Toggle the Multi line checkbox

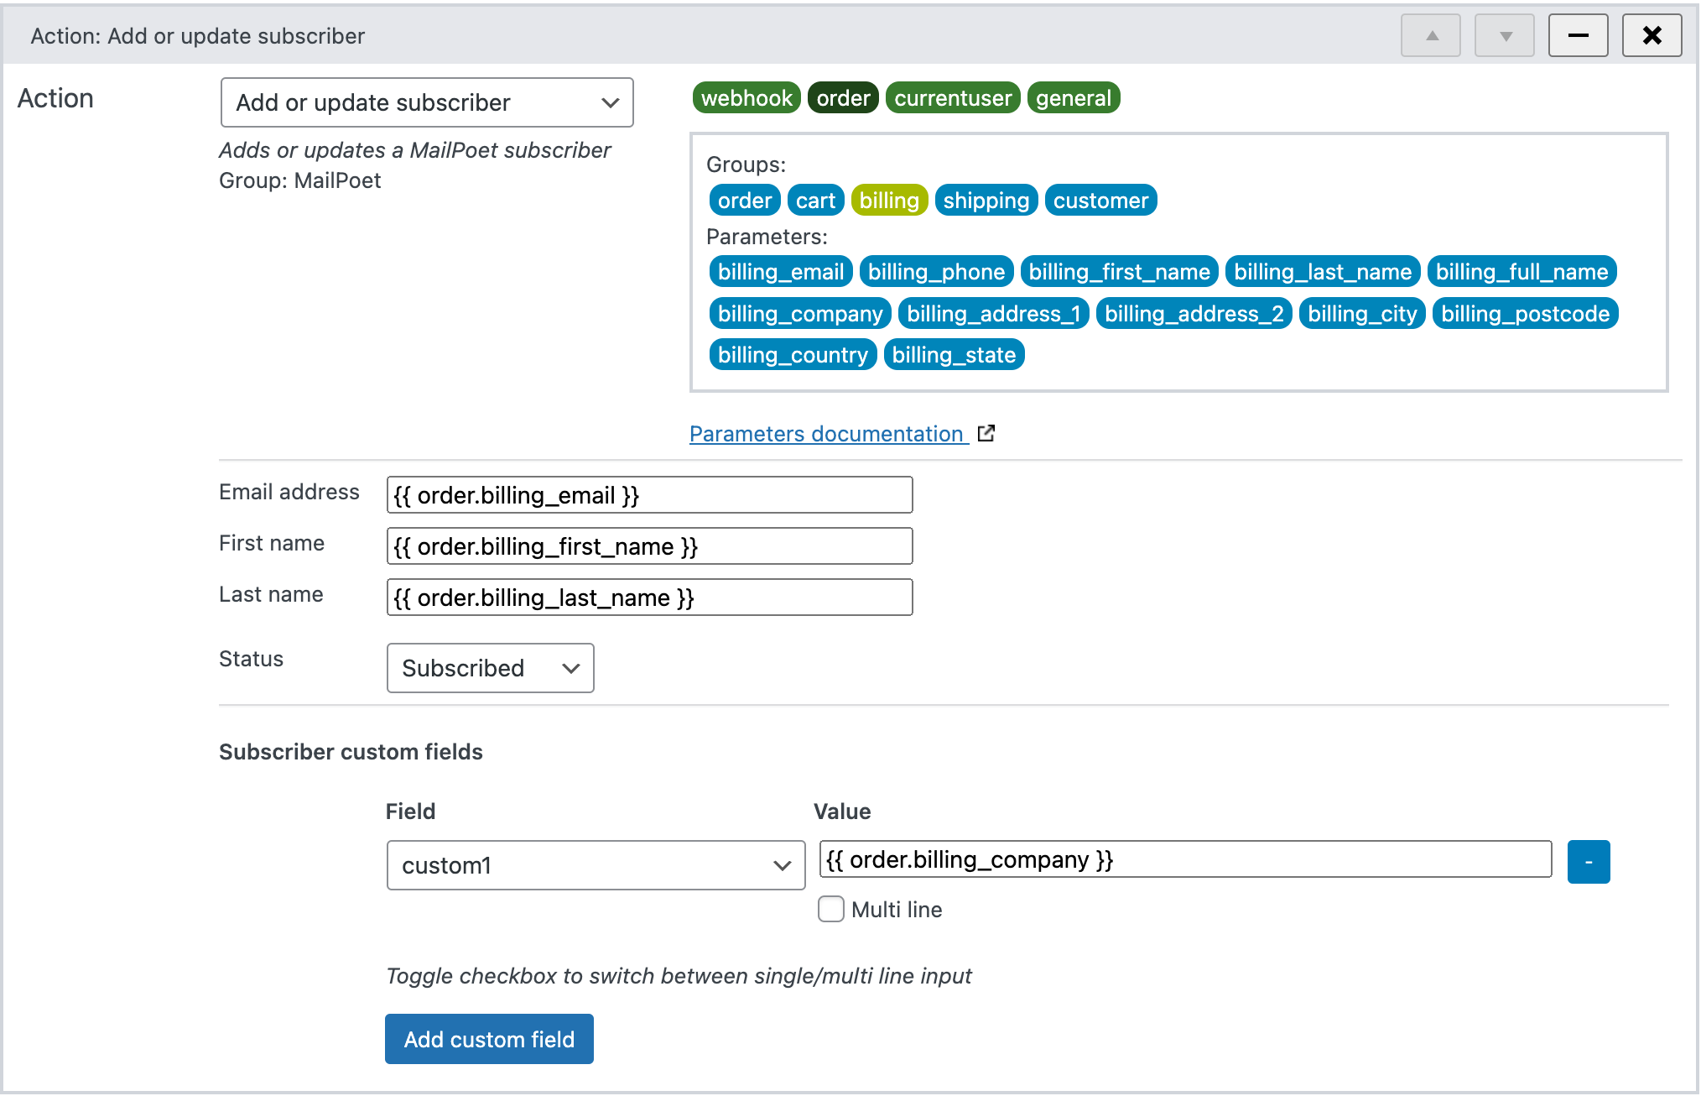pos(830,909)
